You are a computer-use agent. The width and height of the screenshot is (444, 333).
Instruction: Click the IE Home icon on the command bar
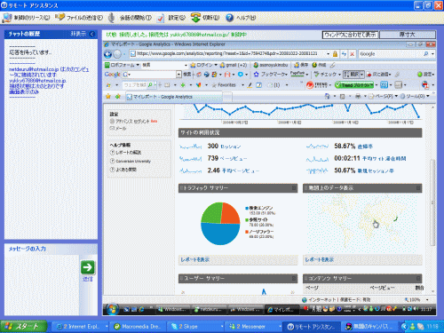pos(327,96)
